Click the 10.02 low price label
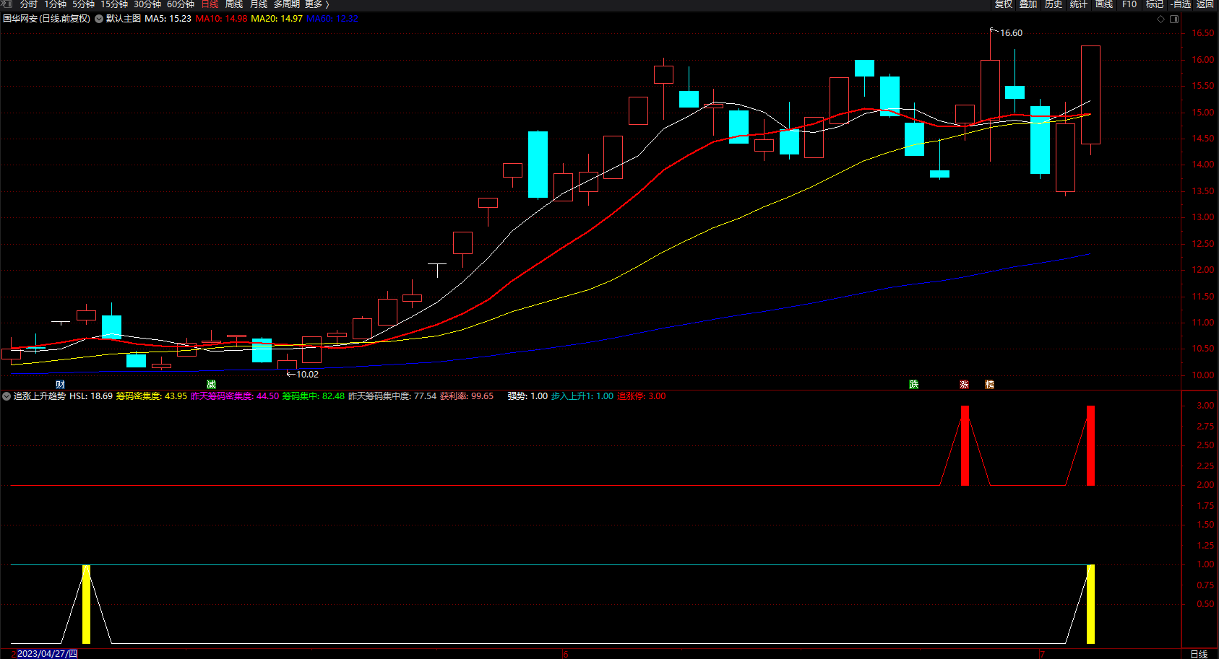Image resolution: width=1219 pixels, height=659 pixels. pyautogui.click(x=307, y=375)
